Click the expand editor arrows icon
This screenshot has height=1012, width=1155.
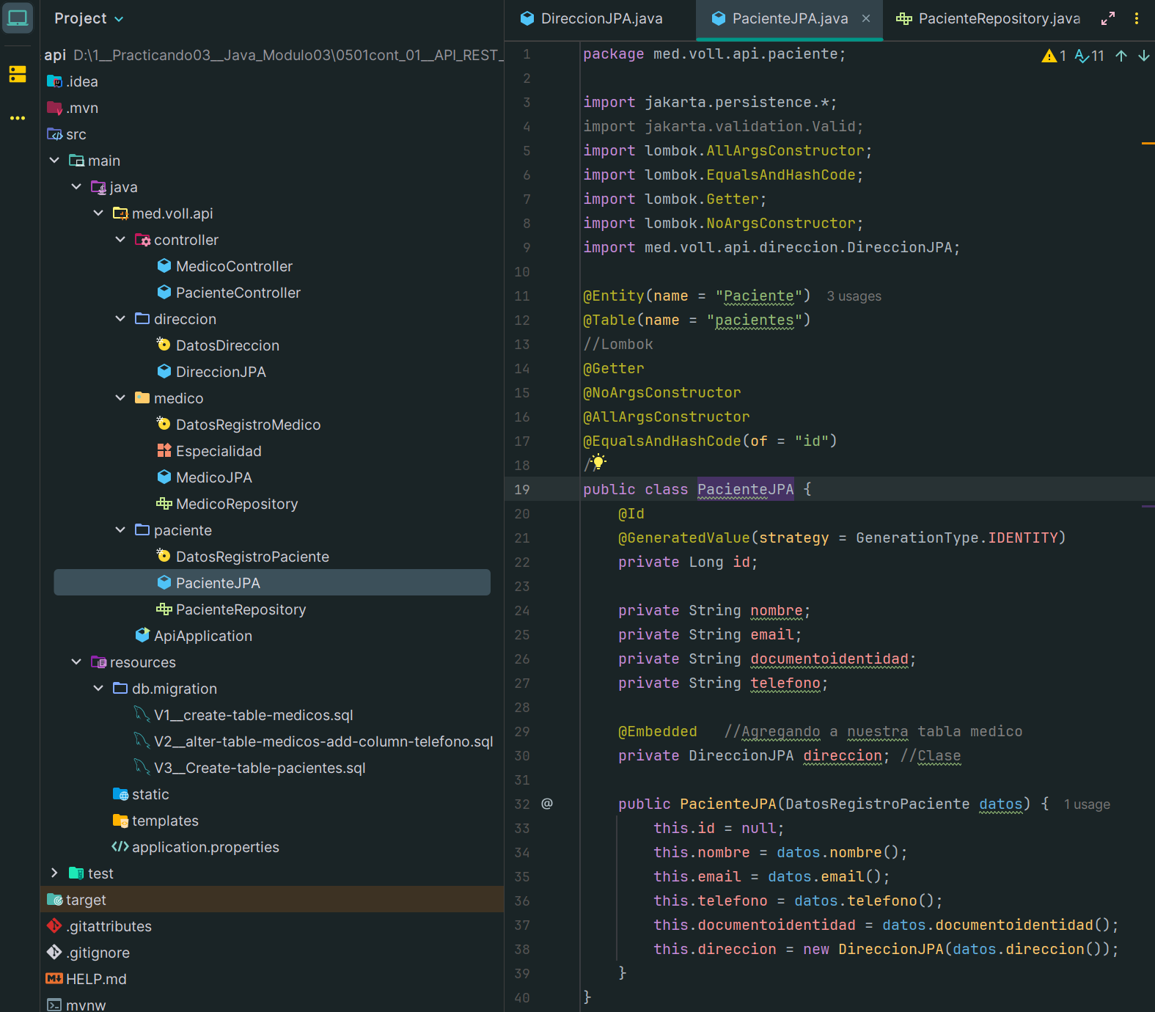point(1108,18)
